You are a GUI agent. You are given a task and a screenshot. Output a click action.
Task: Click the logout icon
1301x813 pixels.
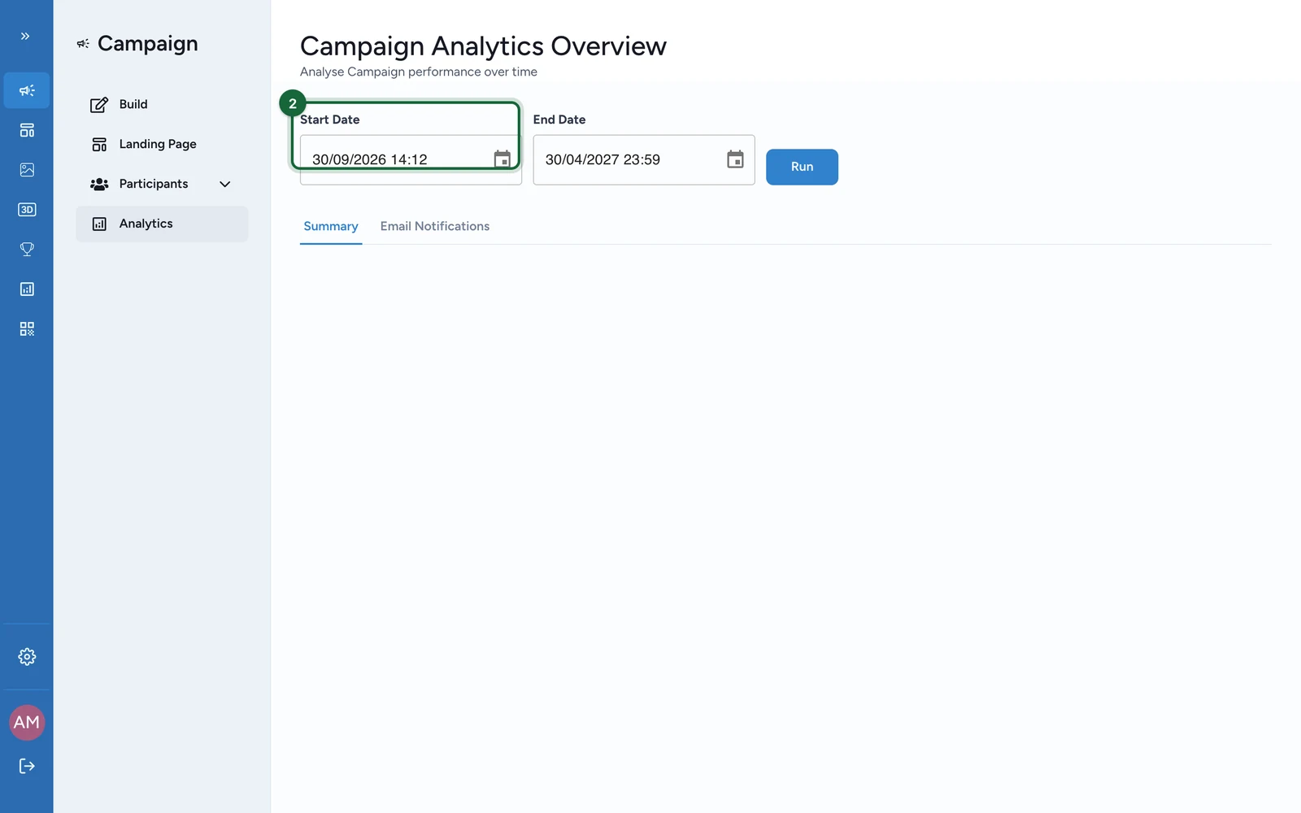click(x=27, y=766)
